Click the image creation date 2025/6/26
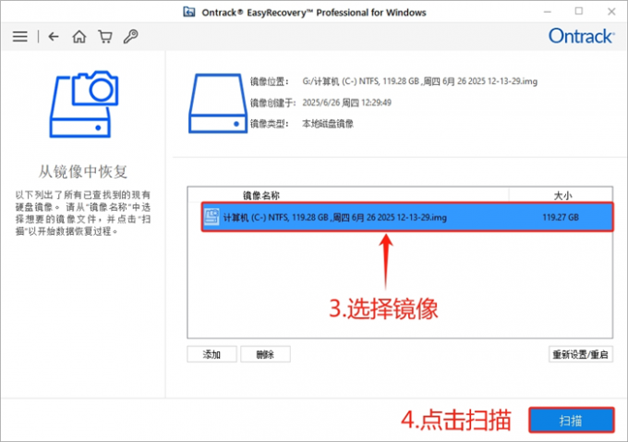628x442 pixels. coord(346,103)
